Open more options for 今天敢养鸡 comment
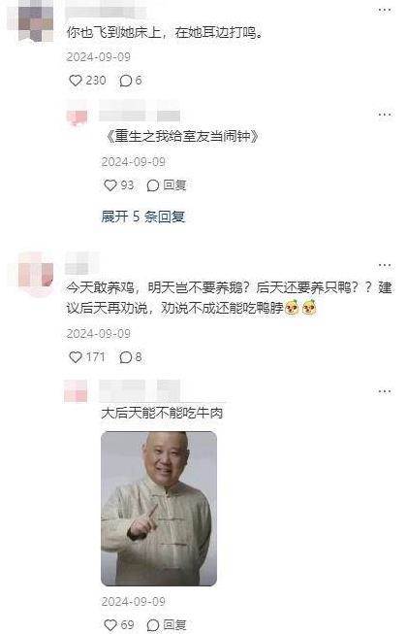 [x=385, y=266]
